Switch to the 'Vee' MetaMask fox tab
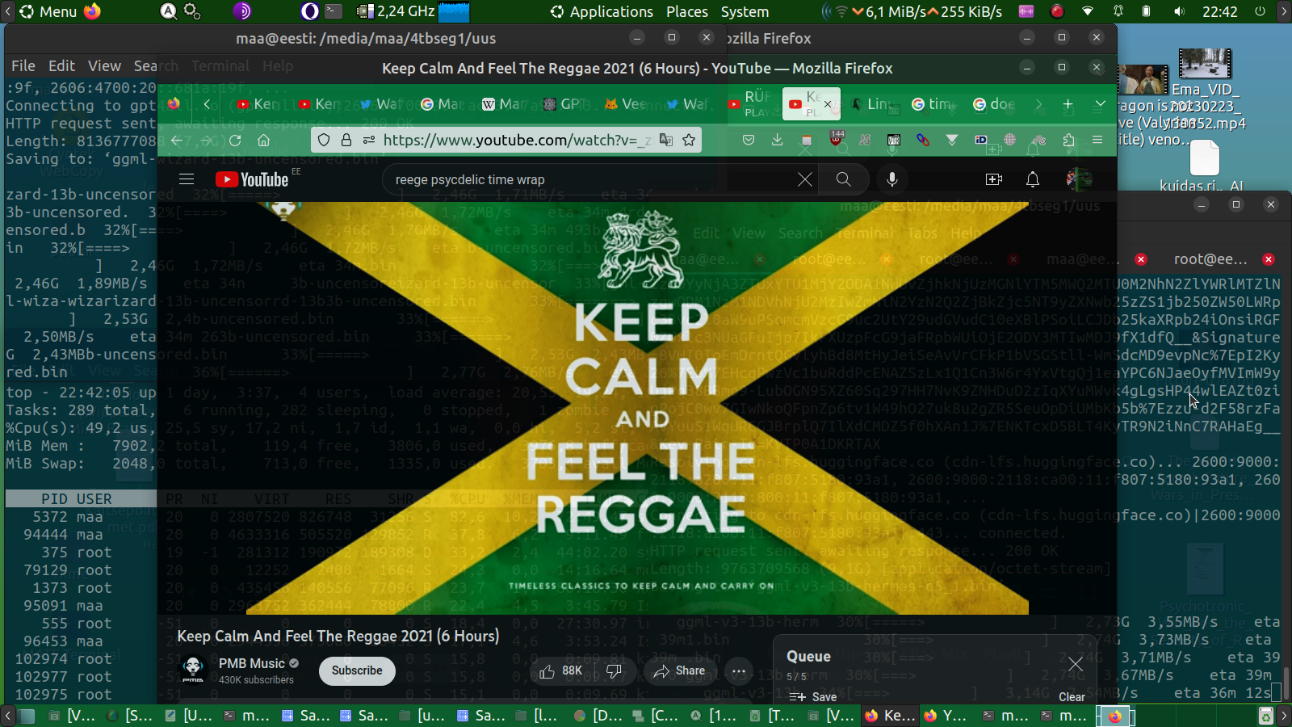1292x727 pixels. coord(626,104)
